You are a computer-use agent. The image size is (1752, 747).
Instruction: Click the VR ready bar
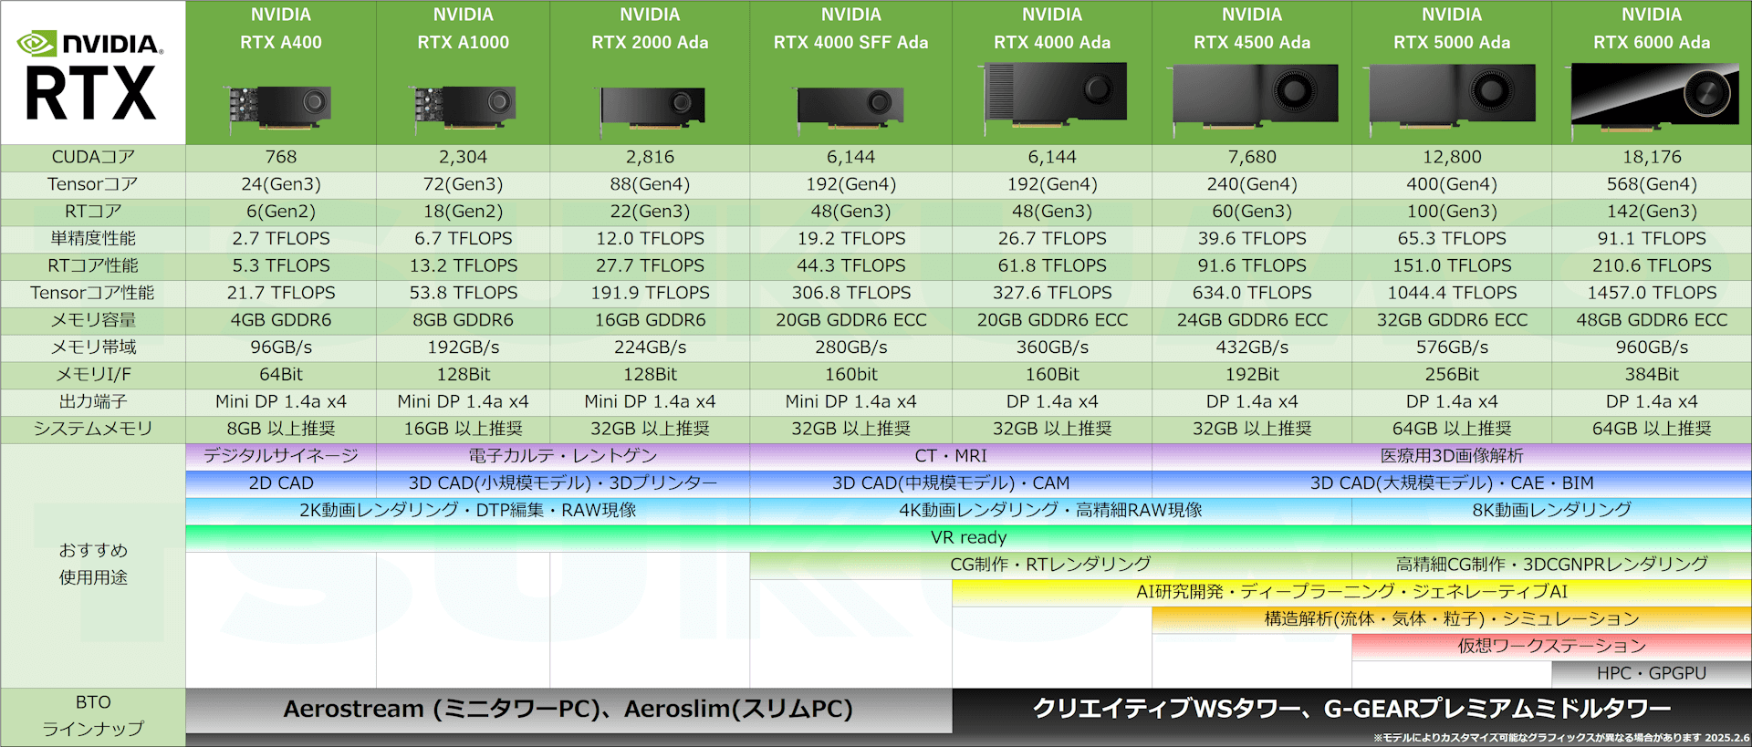point(968,537)
